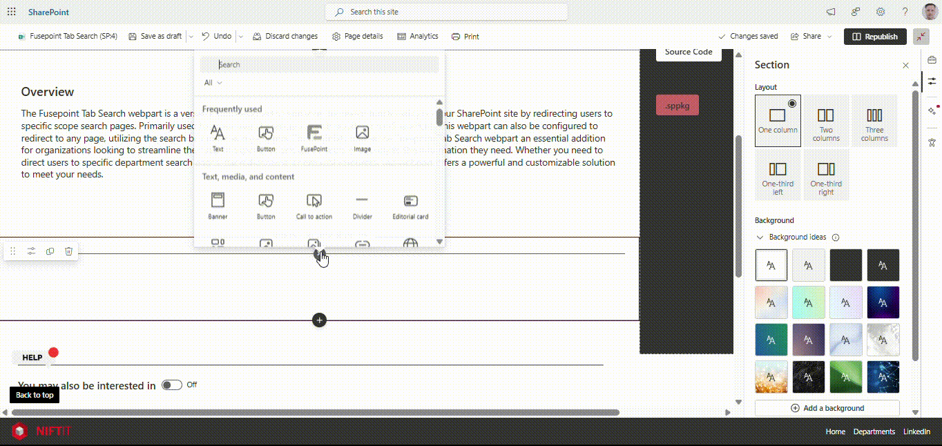Switch to the Three columns layout
942x446 pixels.
[x=874, y=121]
